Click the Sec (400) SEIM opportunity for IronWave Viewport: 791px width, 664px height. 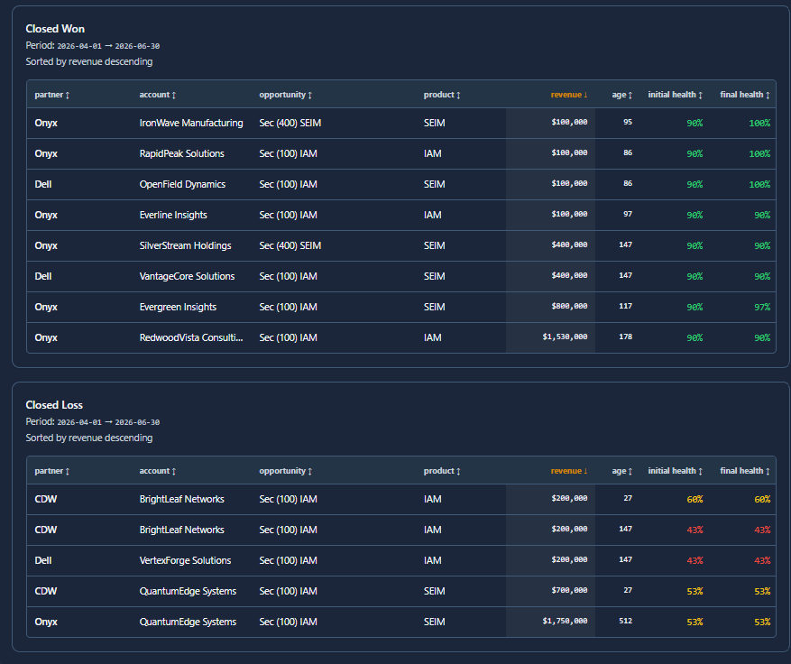pyautogui.click(x=290, y=123)
